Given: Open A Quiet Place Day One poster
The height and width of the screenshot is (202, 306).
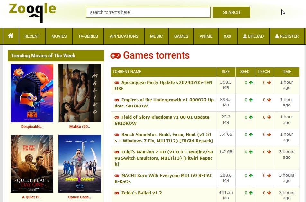Looking at the screenshot, I should 32,164.
